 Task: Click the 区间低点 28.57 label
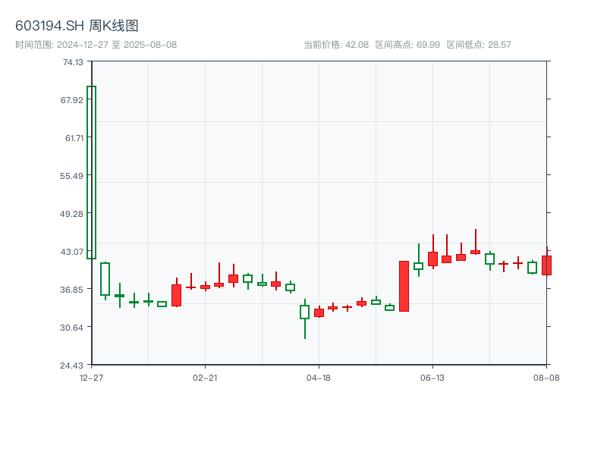coord(479,45)
